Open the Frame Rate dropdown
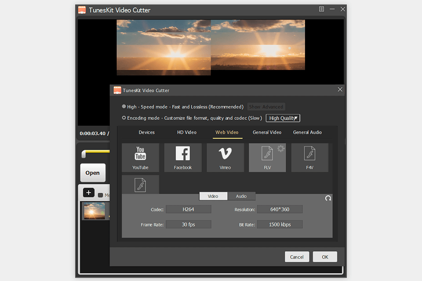Image resolution: width=422 pixels, height=281 pixels. coord(188,224)
